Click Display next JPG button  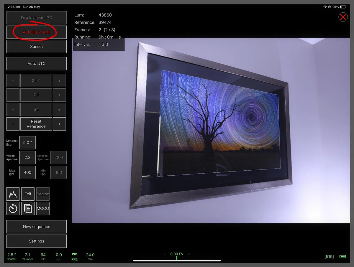click(x=37, y=18)
